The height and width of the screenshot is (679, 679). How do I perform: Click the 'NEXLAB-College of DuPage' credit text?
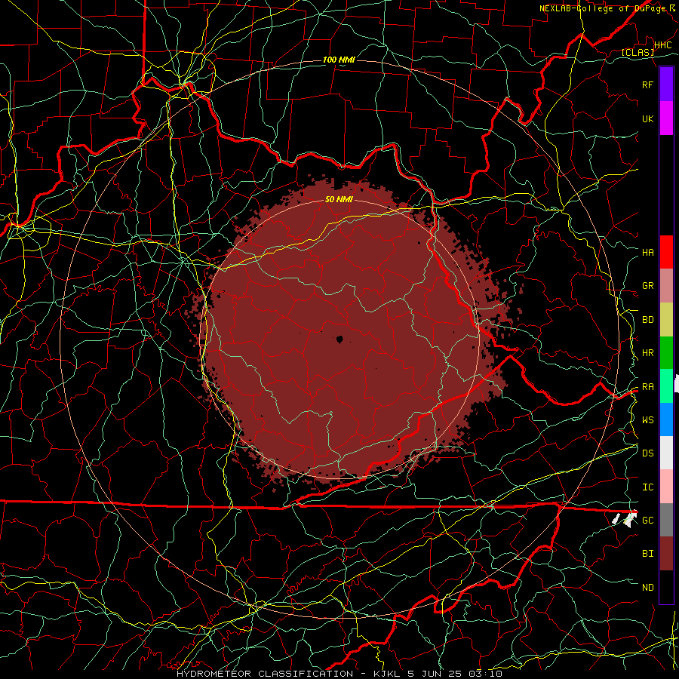(604, 8)
